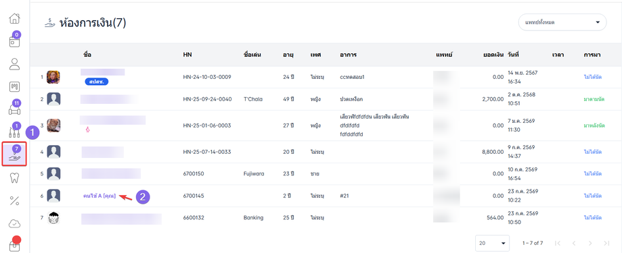Open the patient profile sidebar icon
Image resolution: width=622 pixels, height=253 pixels.
click(14, 63)
